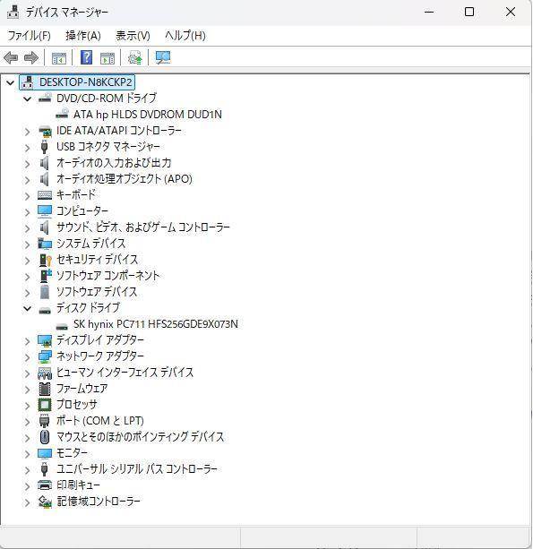
Task: Click the Update driver toolbar icon
Action: point(135,58)
